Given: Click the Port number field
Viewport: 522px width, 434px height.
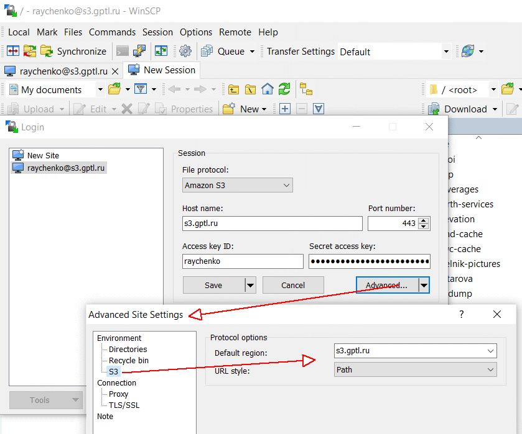Looking at the screenshot, I should 393,224.
